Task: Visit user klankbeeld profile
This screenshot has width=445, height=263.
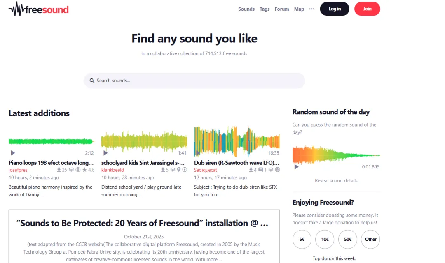Action: coord(112,170)
